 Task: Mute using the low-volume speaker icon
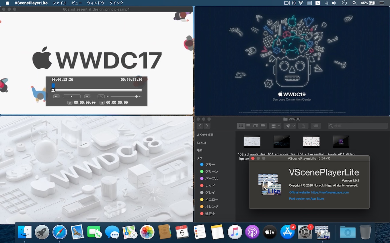[108, 96]
